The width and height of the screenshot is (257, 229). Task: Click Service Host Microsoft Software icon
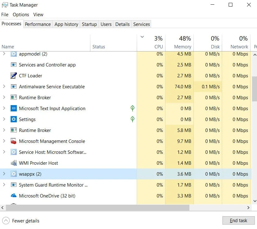pyautogui.click(x=14, y=152)
